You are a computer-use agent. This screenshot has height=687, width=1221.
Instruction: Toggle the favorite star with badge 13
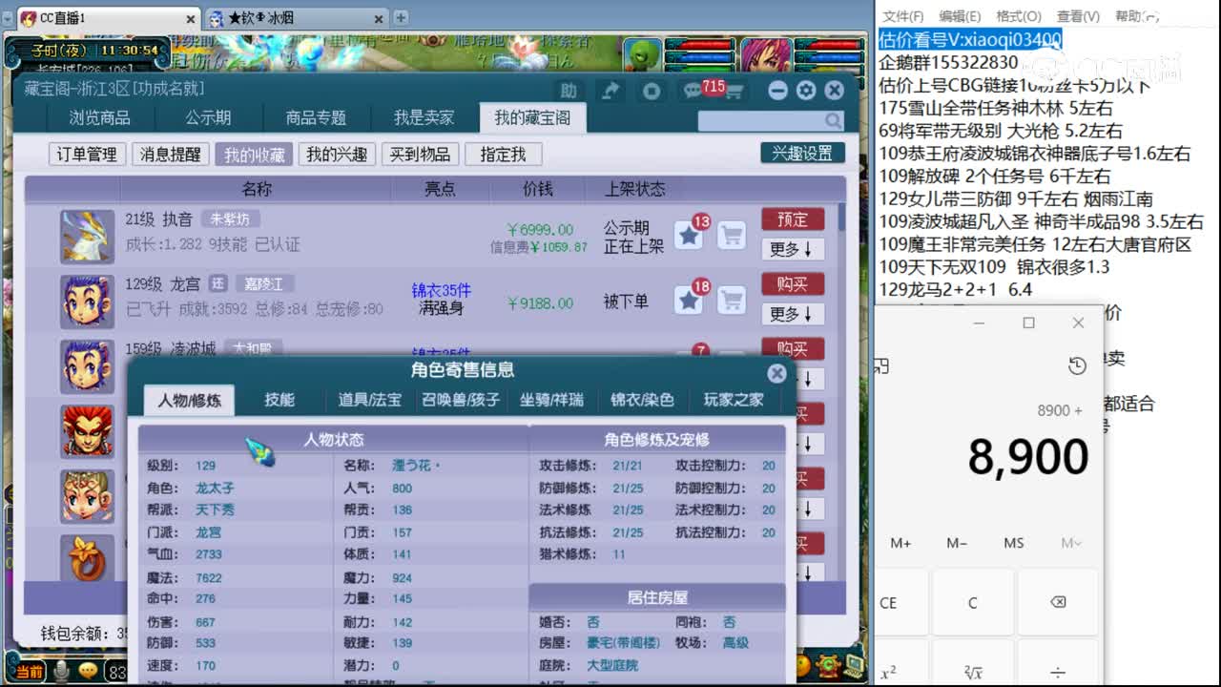689,235
